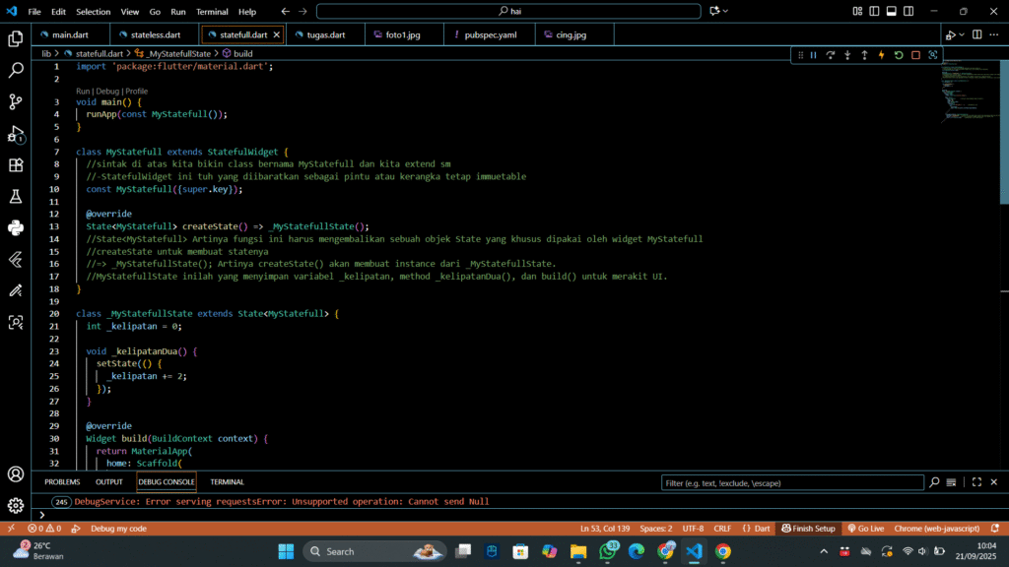Screen dimensions: 1009x567
Task: Expand the debug console input chevron
Action: pyautogui.click(x=41, y=515)
